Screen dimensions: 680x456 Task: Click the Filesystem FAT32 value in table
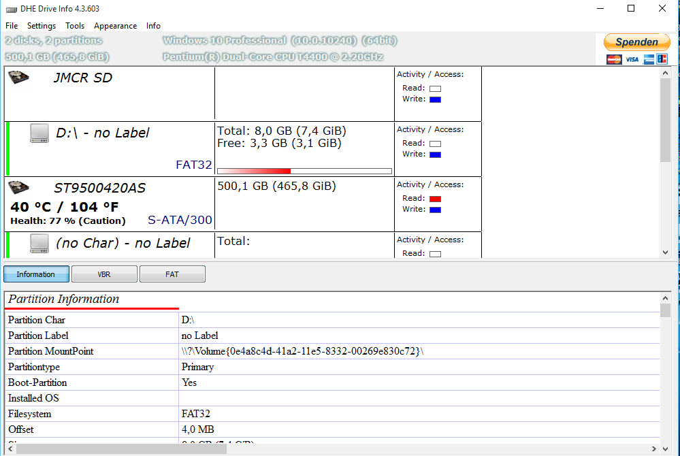pos(195,414)
